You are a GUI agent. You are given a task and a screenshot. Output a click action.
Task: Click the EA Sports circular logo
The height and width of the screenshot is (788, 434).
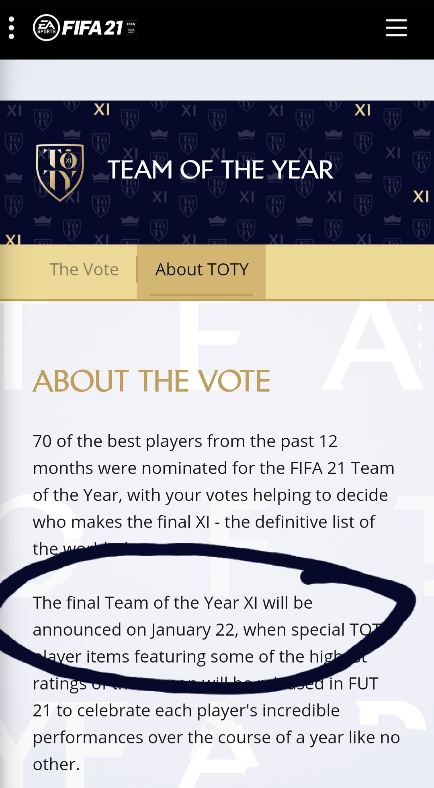click(47, 28)
